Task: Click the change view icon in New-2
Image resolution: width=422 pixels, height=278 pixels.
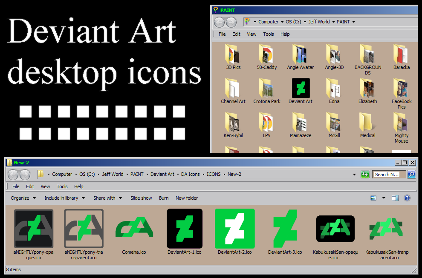Action: click(373, 198)
